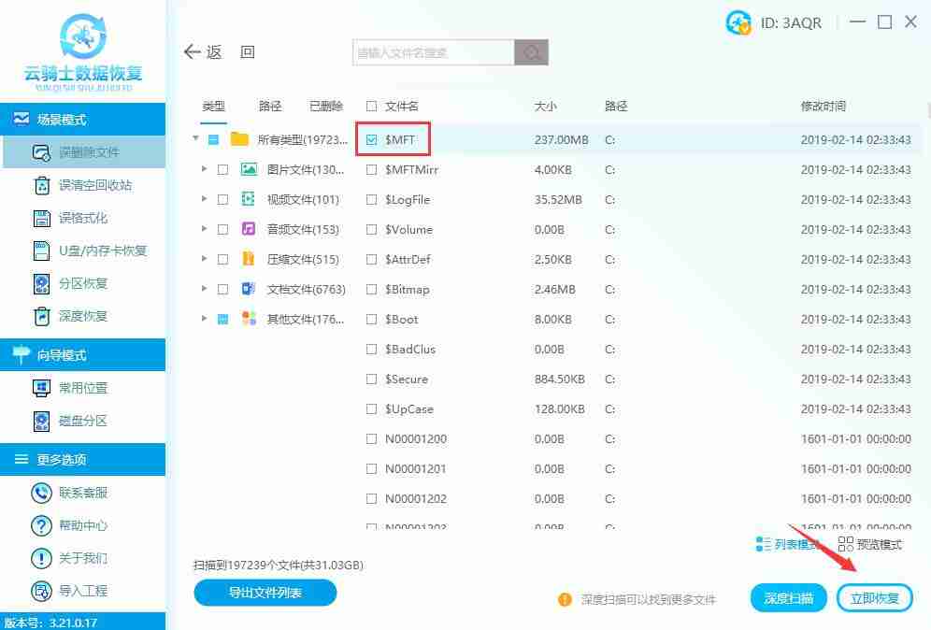Select the 文档文件 document icon

pos(249,289)
